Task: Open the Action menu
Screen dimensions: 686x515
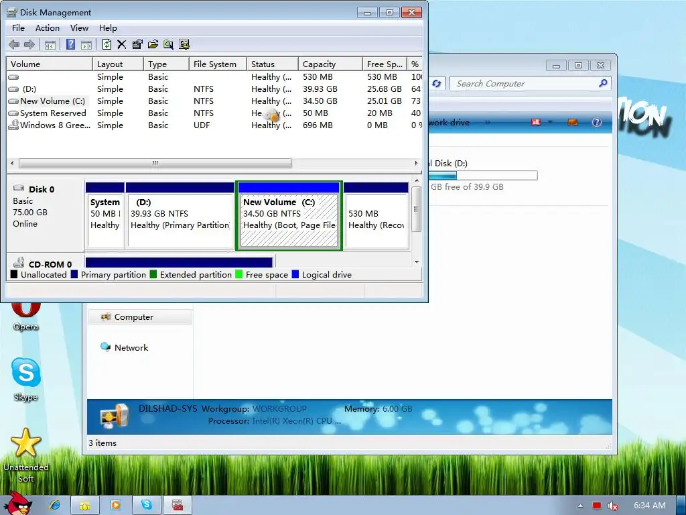Action: (48, 28)
